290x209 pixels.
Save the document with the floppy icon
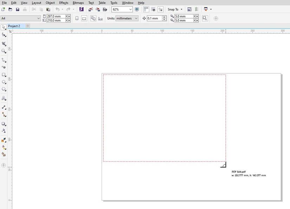click(18, 9)
